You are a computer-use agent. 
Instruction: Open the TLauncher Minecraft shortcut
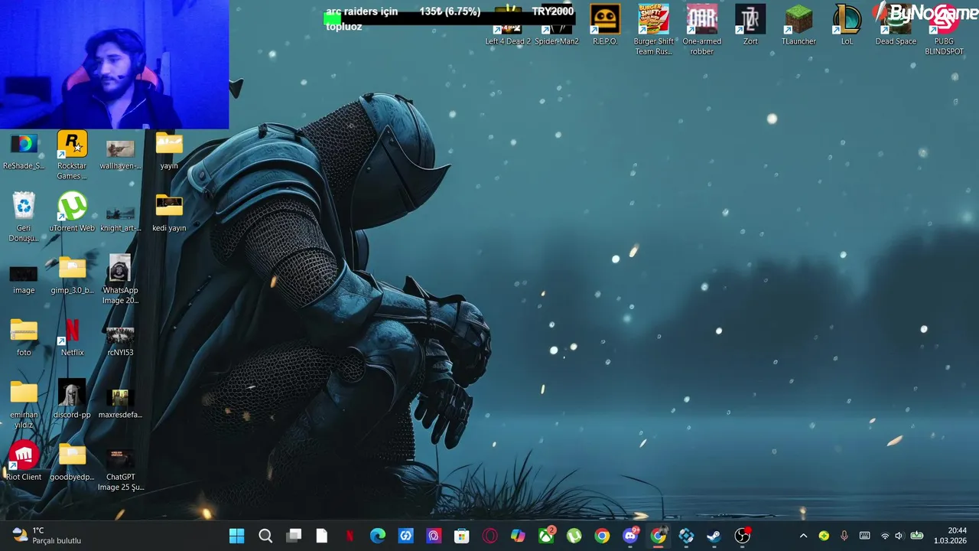click(x=798, y=25)
